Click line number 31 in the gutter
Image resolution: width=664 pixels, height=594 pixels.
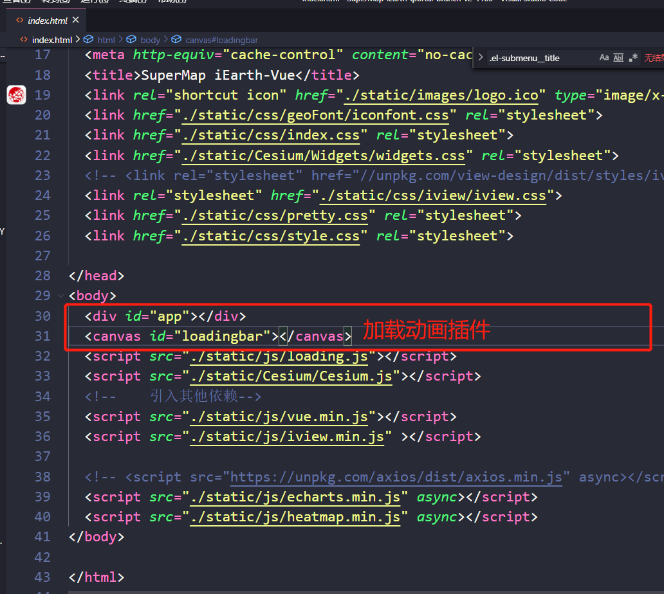[x=42, y=336]
